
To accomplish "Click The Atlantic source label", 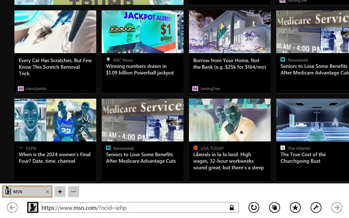I will (x=299, y=148).
